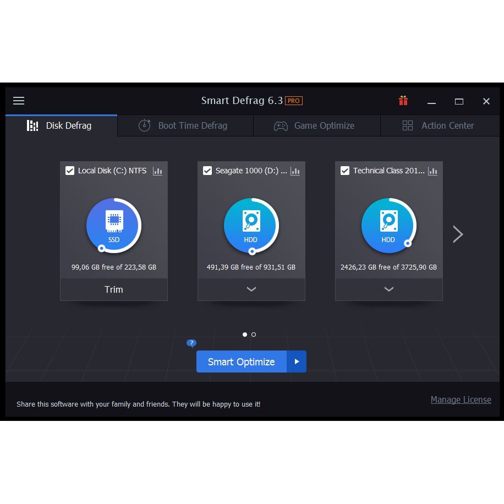The image size is (504, 504).
Task: Open the hamburger main menu
Action: [x=19, y=101]
